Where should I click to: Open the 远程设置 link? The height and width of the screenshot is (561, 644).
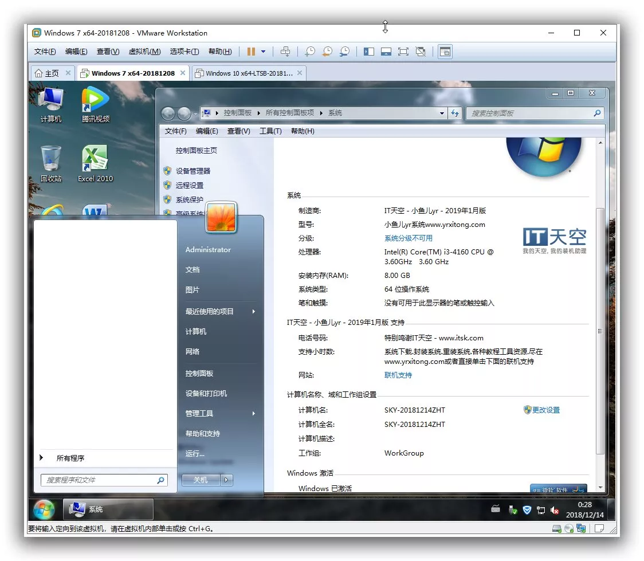[x=189, y=185]
